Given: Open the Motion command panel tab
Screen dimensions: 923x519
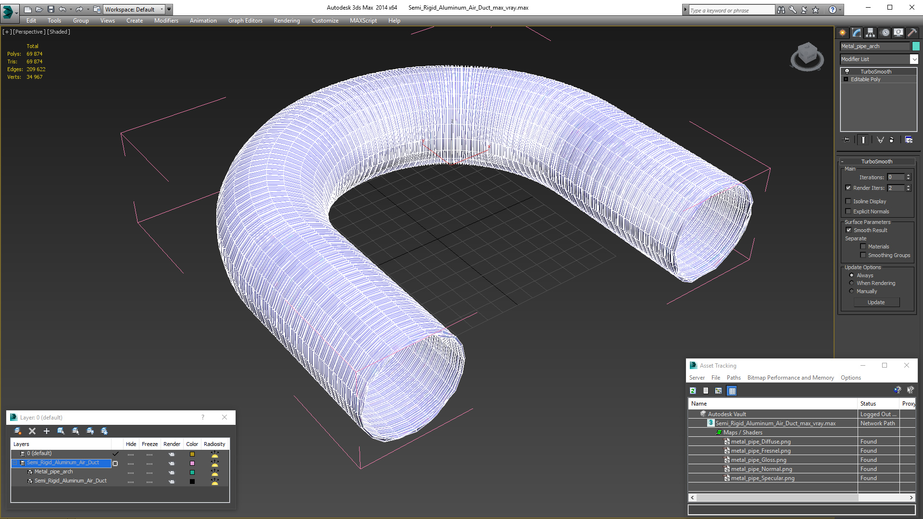Looking at the screenshot, I should [x=885, y=33].
